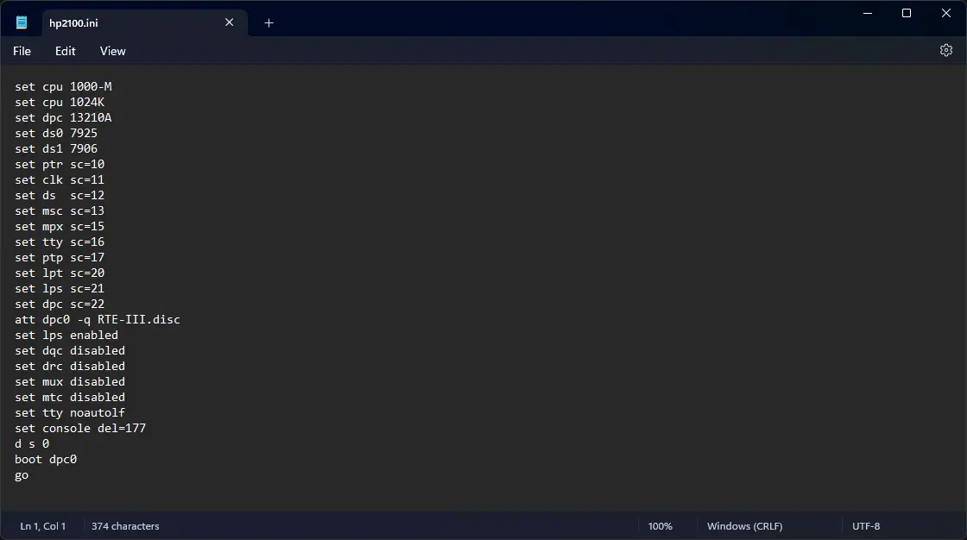
Task: Add a new tab with plus button
Action: click(269, 23)
